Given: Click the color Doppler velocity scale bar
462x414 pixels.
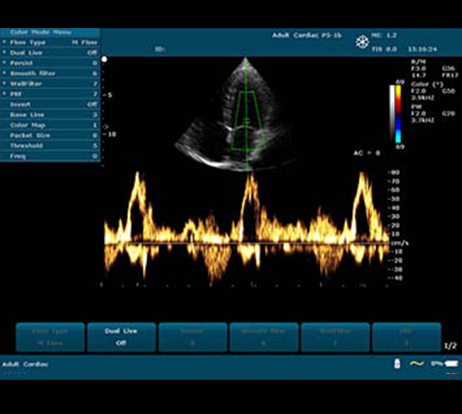Looking at the screenshot, I should point(398,114).
